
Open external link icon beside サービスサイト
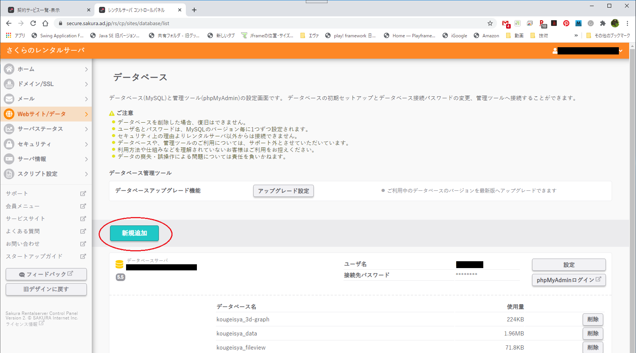[83, 219]
